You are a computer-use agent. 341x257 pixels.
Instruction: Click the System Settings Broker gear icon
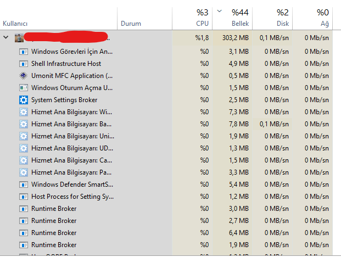tap(24, 100)
